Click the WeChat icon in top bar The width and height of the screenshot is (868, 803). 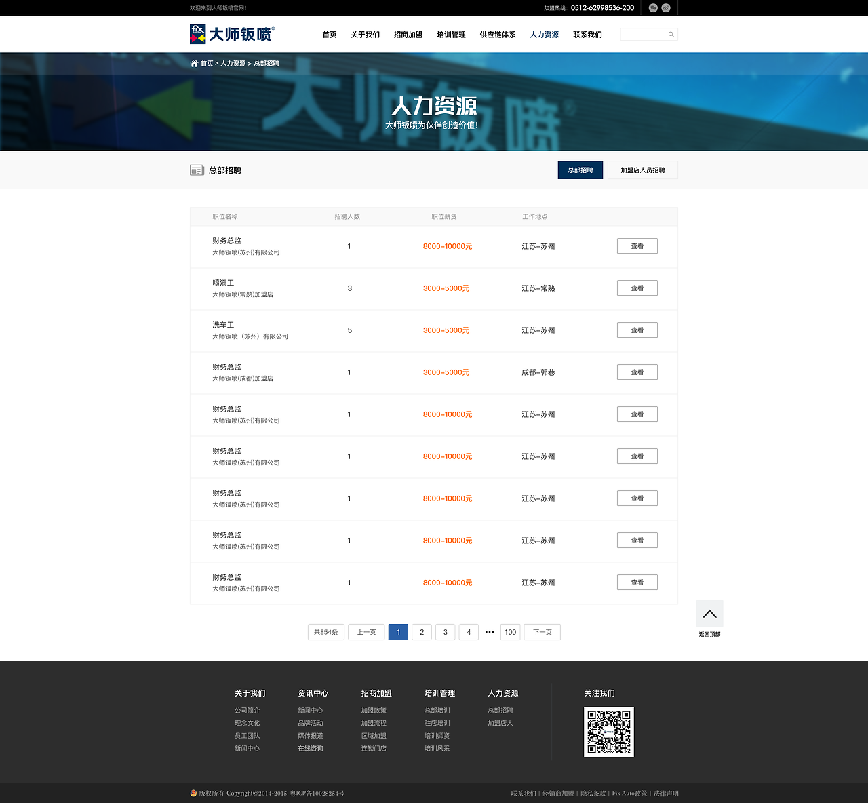click(x=653, y=8)
